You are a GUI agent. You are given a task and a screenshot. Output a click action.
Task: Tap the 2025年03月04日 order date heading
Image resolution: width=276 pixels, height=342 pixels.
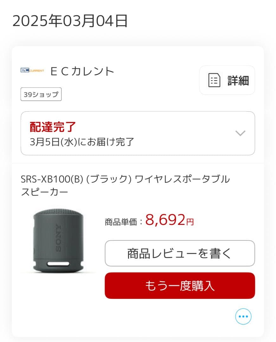70,21
